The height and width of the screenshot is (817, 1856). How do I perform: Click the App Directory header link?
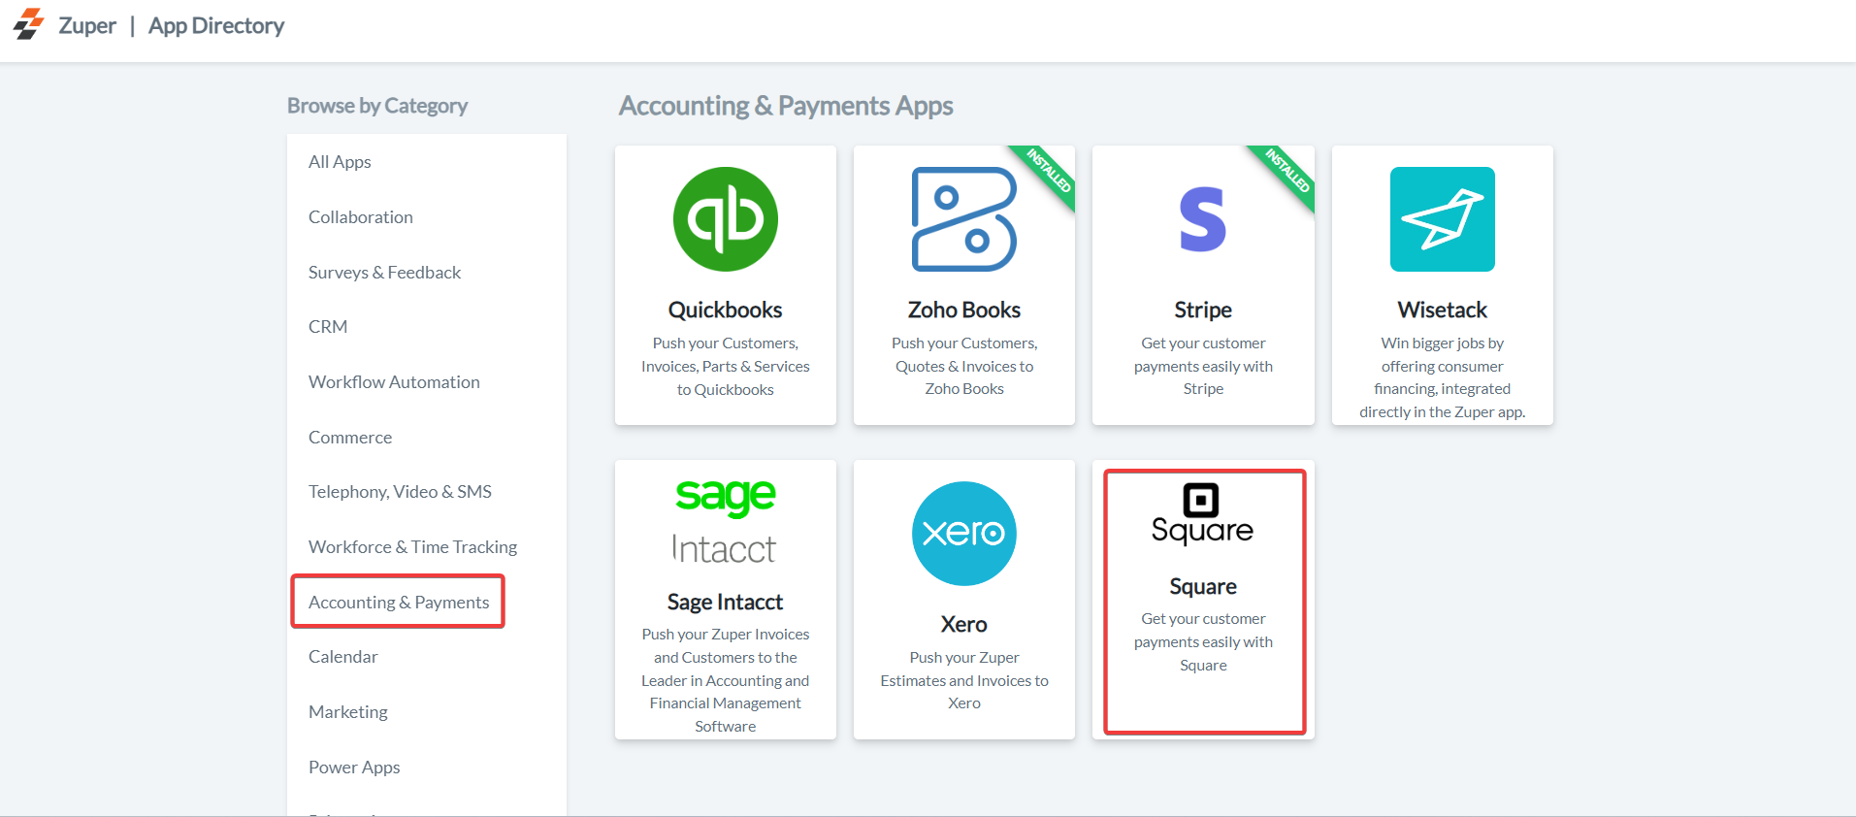click(x=216, y=26)
